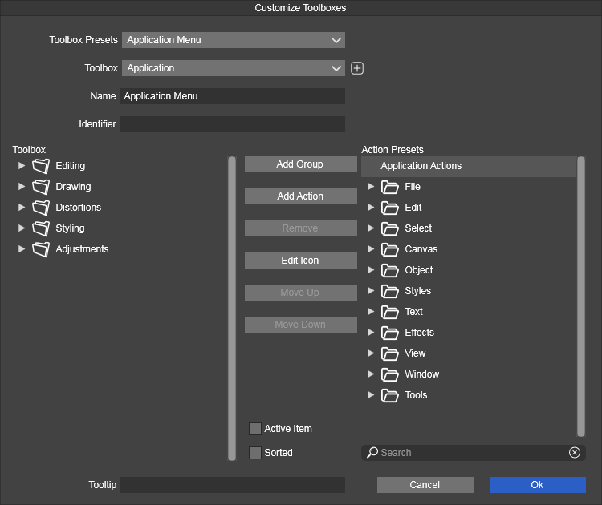Enable the Active Item checkbox

pyautogui.click(x=255, y=429)
